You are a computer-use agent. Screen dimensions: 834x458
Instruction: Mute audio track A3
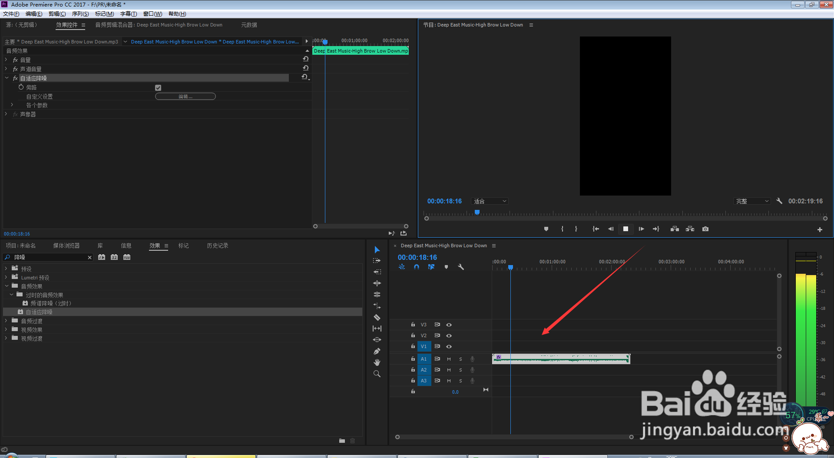449,381
